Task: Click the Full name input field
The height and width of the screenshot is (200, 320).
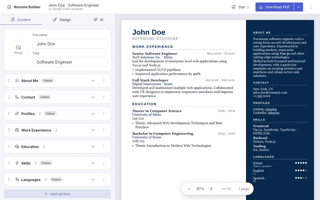Action: click(70, 44)
